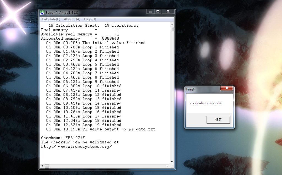Click the vertical scrollbar thumb
Viewport: 282px width, 175px height.
click(172, 29)
